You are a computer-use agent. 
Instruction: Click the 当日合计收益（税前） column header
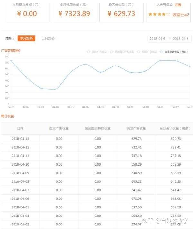175,128
